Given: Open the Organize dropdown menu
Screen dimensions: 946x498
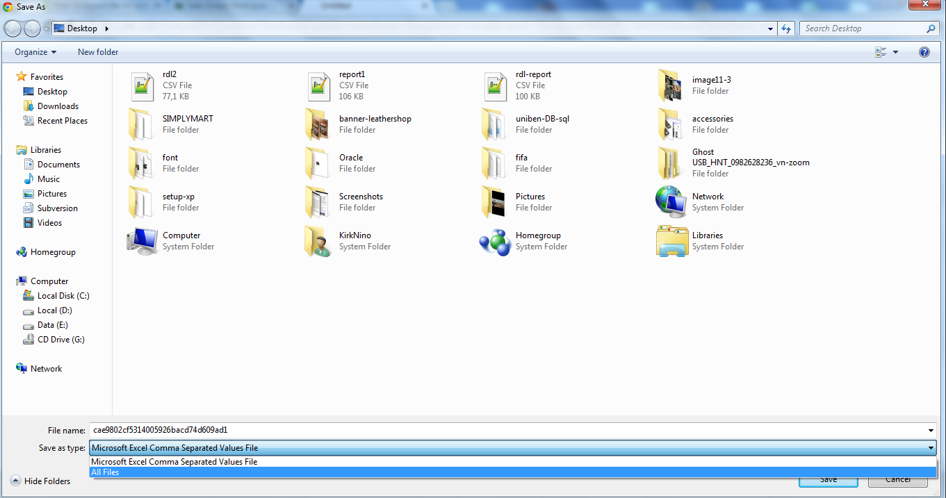Looking at the screenshot, I should (x=35, y=52).
